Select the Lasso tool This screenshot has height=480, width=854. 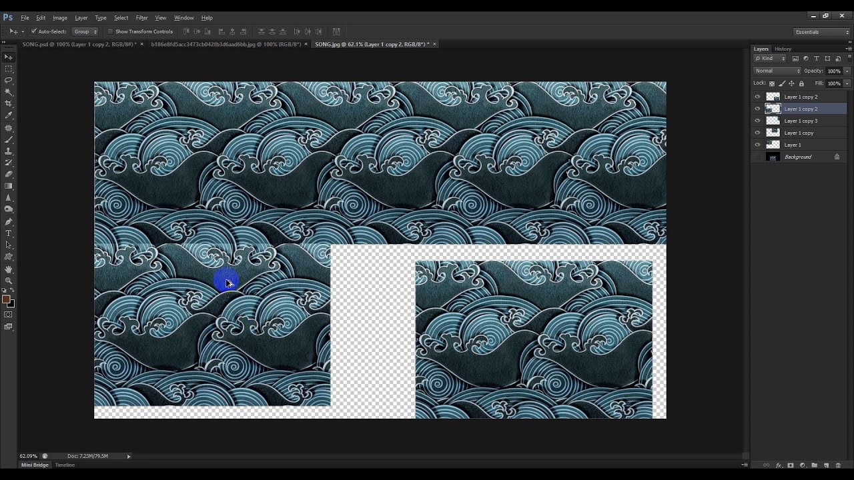[9, 80]
